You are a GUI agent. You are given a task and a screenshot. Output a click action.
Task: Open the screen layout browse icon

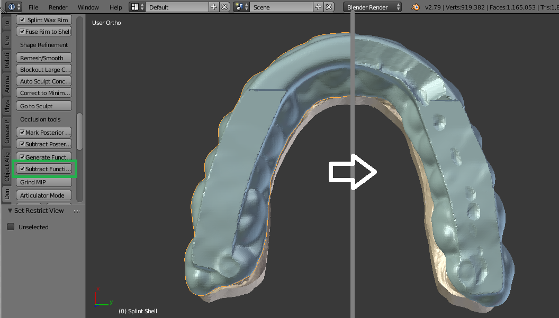137,7
